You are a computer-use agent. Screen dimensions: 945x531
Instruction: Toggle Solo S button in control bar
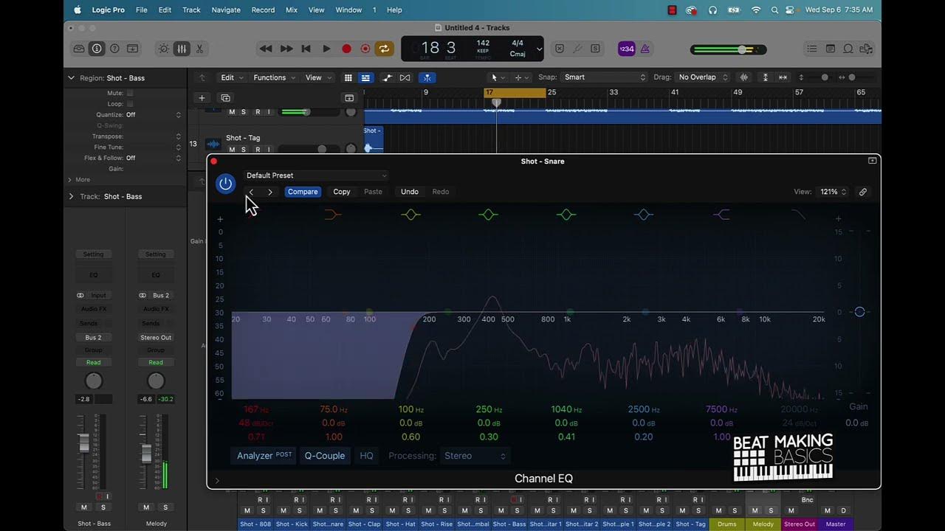[x=595, y=49]
